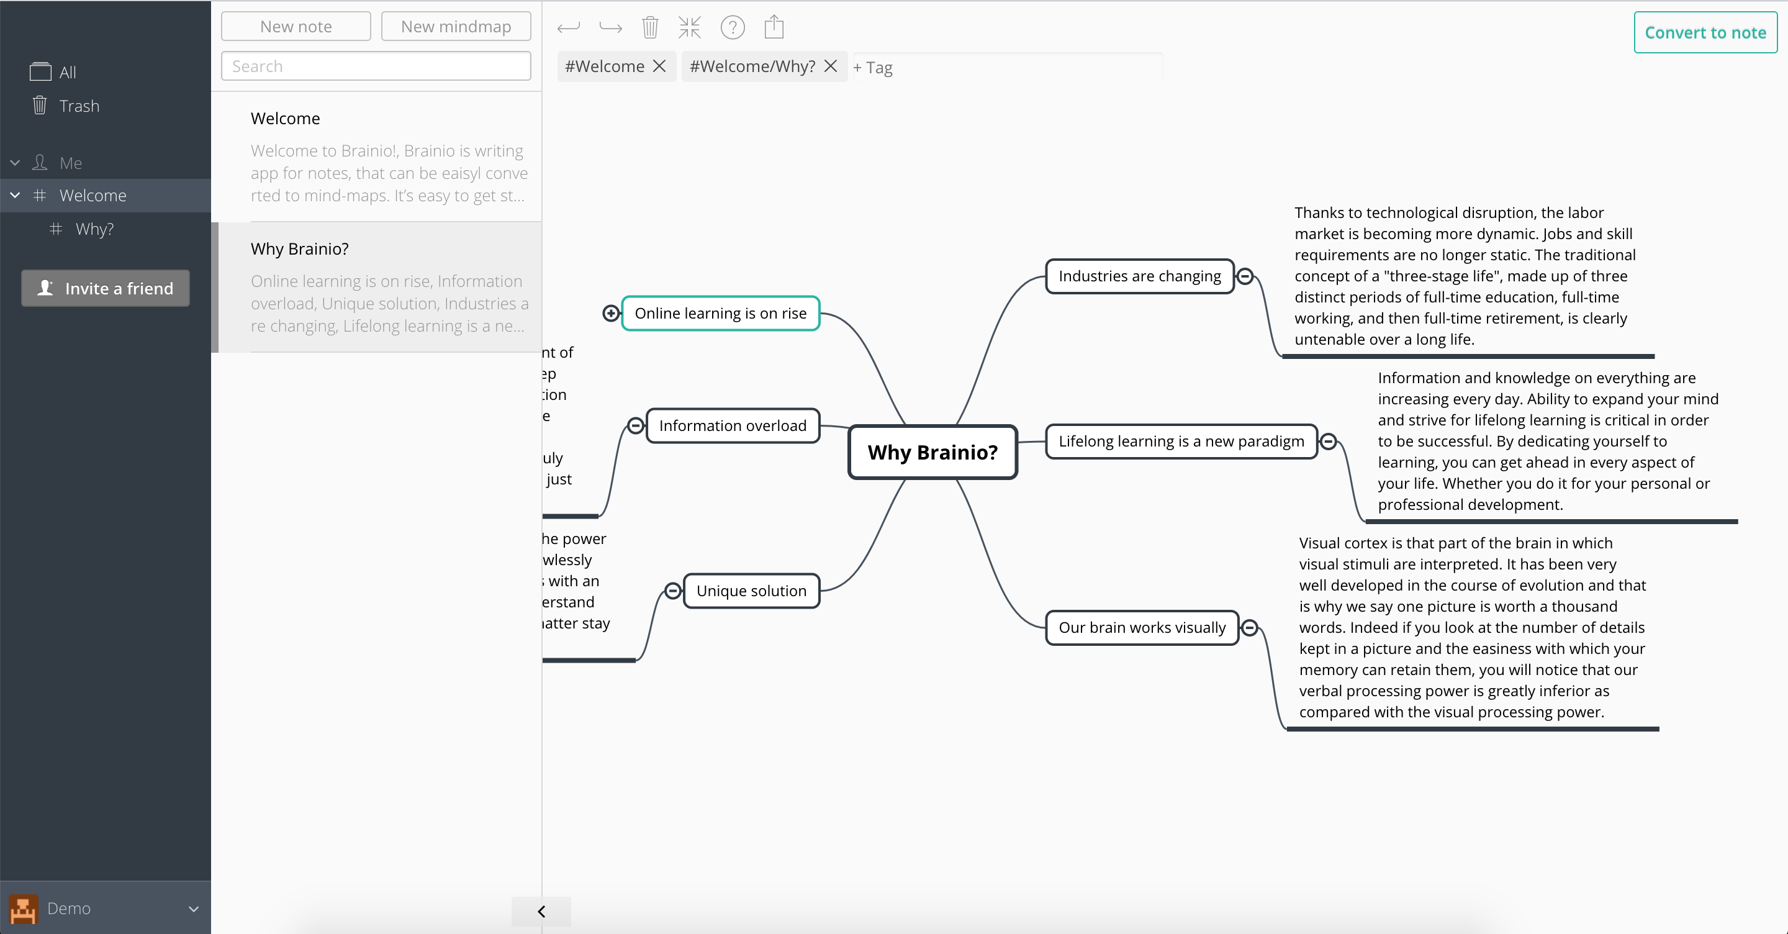
Task: Select Lifelong learning is a new paradigm node
Action: [1181, 441]
